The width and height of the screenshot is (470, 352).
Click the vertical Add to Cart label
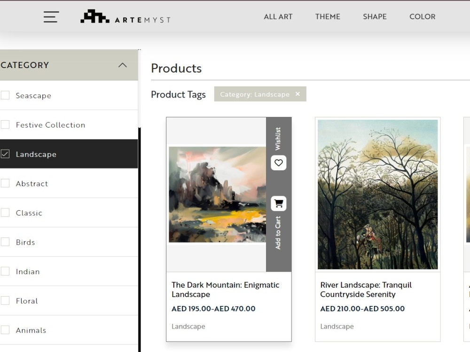tap(278, 233)
